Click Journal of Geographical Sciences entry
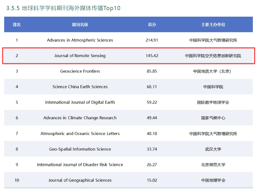The width and height of the screenshot is (257, 193). tap(80, 180)
